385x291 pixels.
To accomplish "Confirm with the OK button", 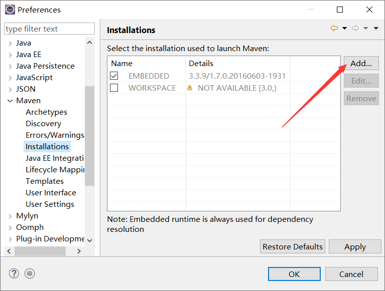I will click(294, 274).
